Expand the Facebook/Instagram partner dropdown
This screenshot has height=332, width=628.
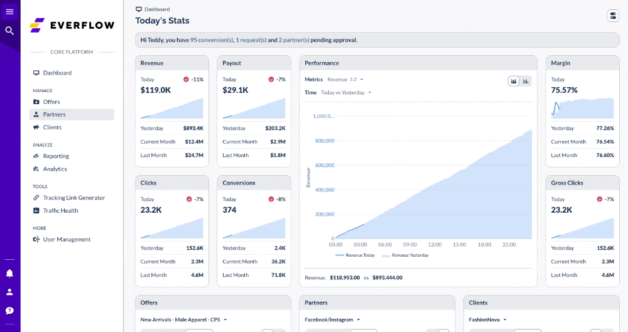pos(333,319)
